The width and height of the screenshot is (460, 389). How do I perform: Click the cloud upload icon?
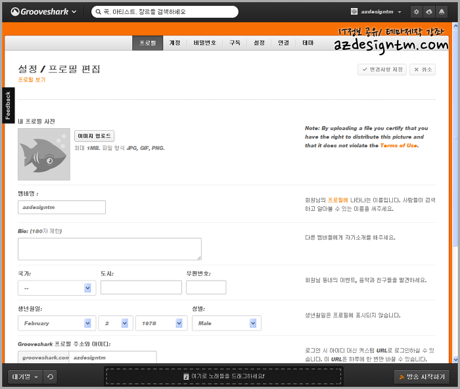pos(429,12)
